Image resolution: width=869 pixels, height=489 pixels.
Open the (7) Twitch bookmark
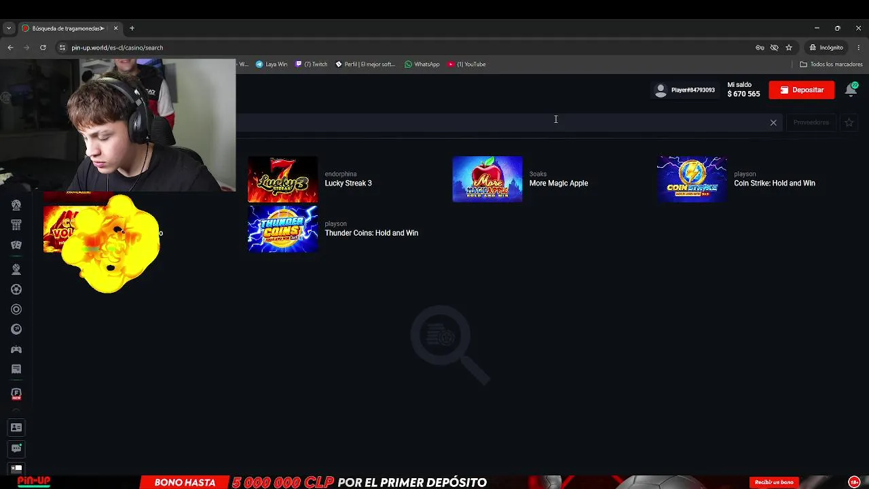312,64
